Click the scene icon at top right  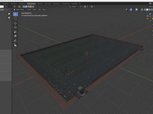click(150, 3)
